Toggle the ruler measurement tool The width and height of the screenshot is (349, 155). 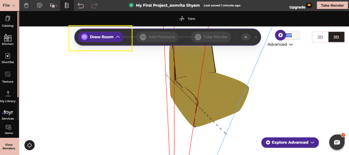tap(67, 5)
